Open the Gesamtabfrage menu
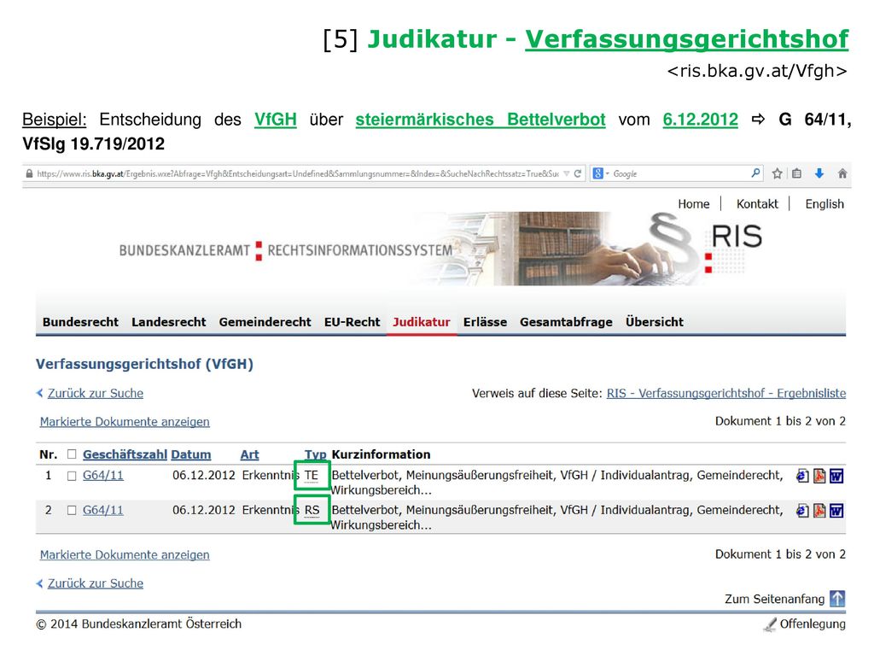The image size is (874, 656). [566, 322]
